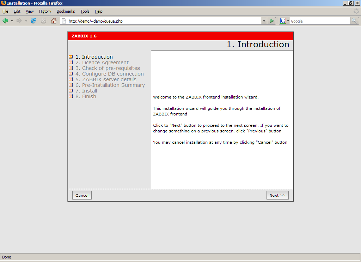Click the ZABBIX 1.6 header text
The image size is (361, 262).
[x=84, y=36]
